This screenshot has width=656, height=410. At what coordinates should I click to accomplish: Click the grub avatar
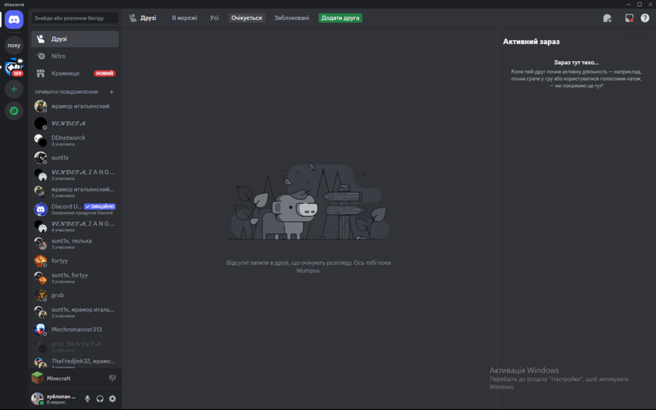[41, 295]
